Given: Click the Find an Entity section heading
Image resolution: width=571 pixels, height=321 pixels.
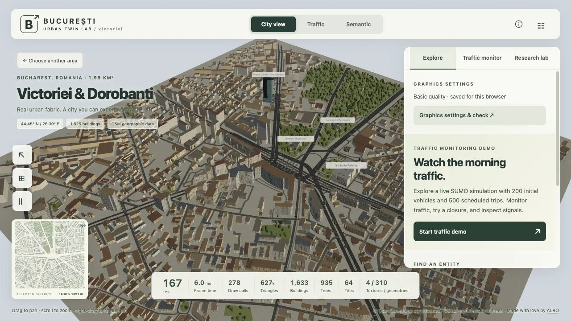Looking at the screenshot, I should [436, 264].
